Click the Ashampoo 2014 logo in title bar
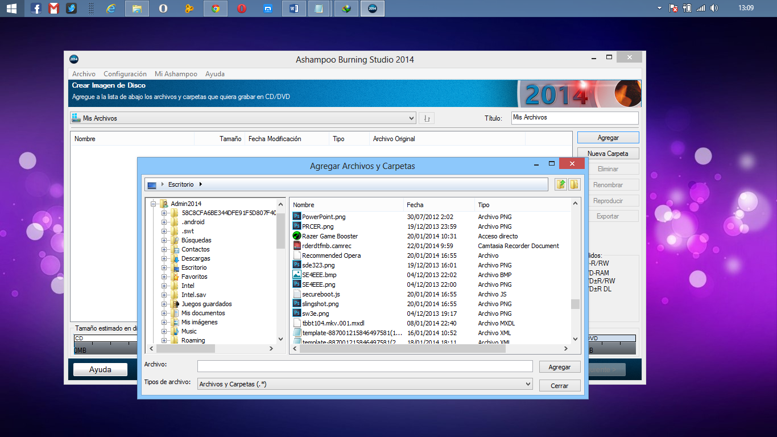 tap(74, 59)
